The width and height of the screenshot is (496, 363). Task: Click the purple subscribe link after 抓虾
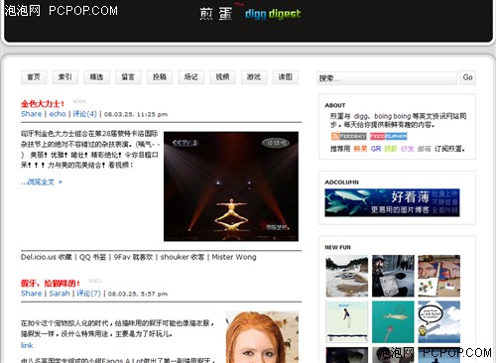pos(408,149)
